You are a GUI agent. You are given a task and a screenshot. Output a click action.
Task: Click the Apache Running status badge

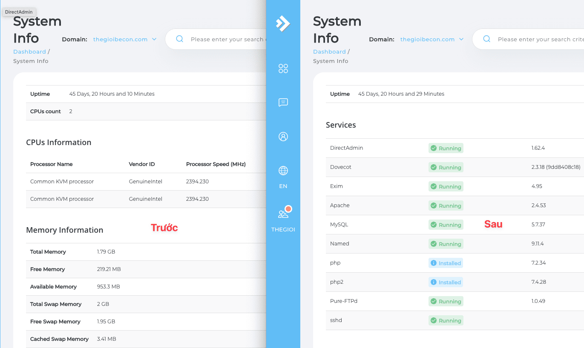click(x=446, y=205)
